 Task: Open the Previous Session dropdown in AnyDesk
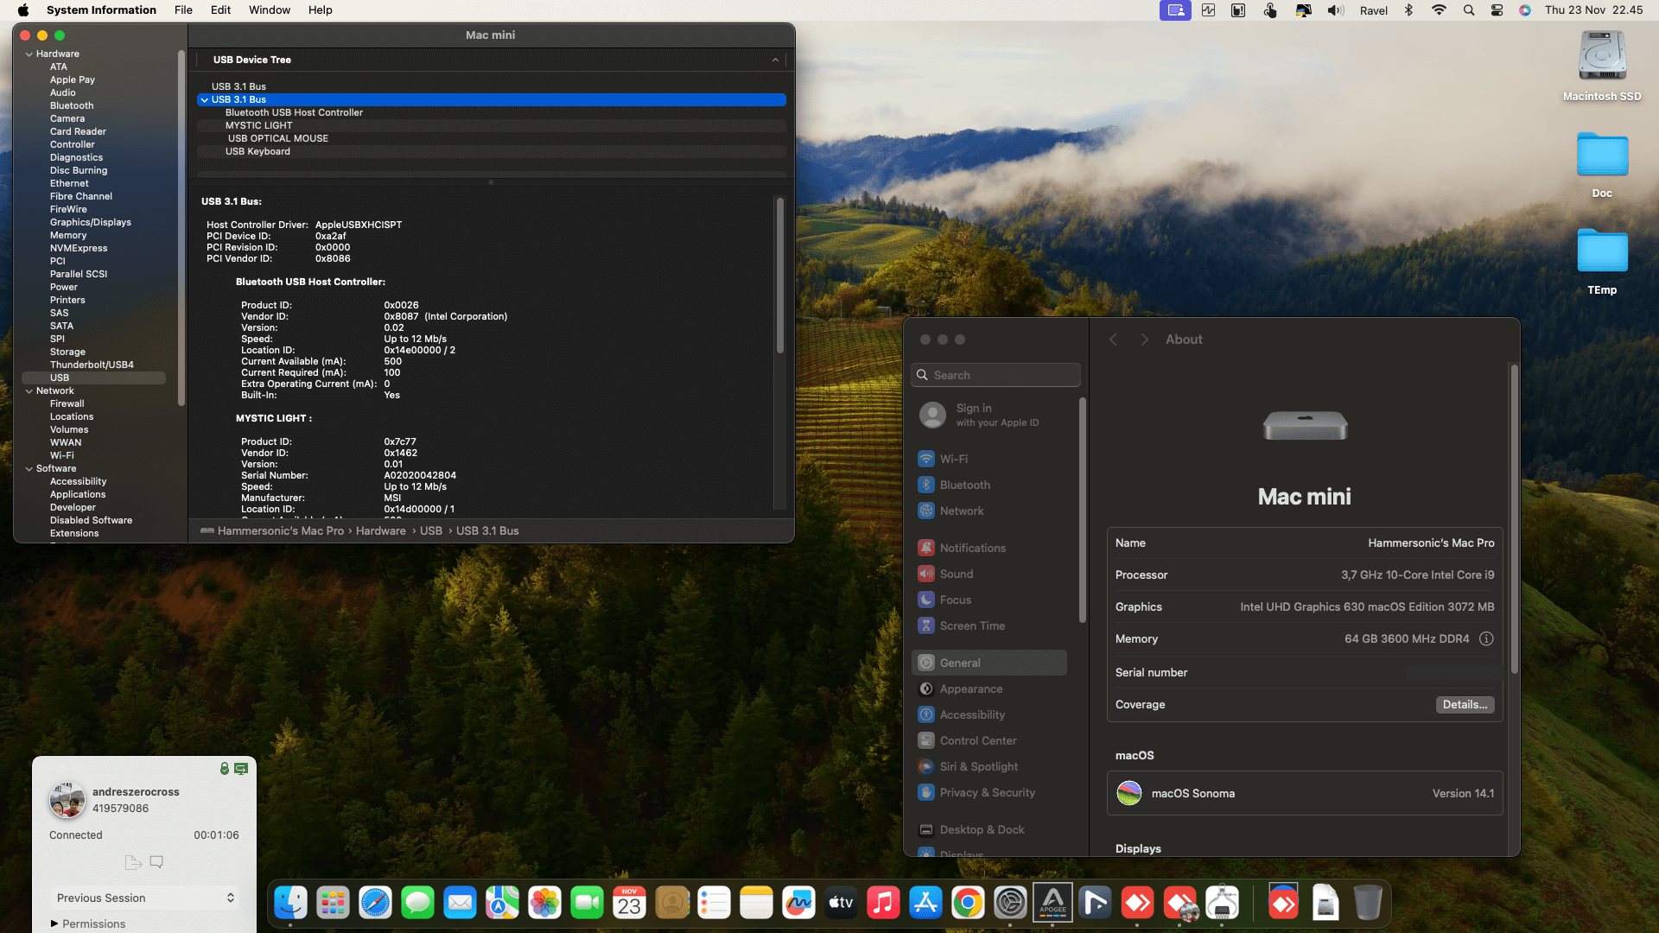pos(143,898)
